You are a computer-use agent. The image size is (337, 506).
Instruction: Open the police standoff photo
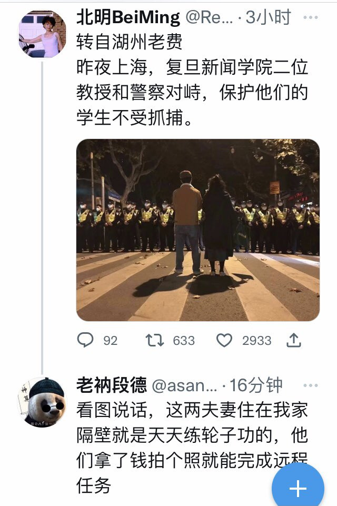(x=198, y=230)
